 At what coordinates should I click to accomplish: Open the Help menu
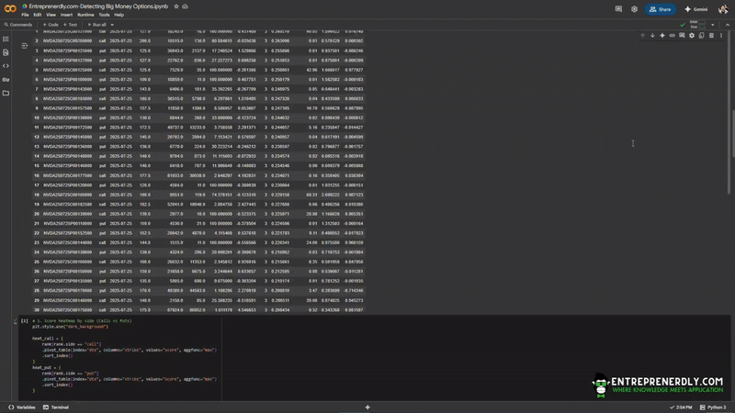[x=119, y=15]
